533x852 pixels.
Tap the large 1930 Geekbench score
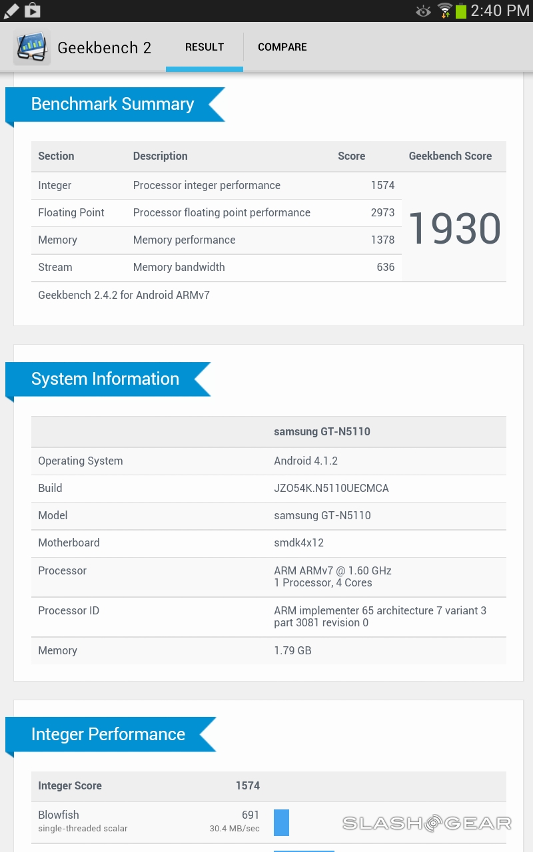pos(454,228)
